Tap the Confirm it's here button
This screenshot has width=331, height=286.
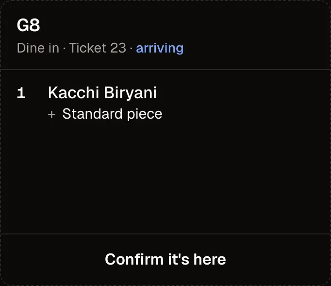[165, 260]
